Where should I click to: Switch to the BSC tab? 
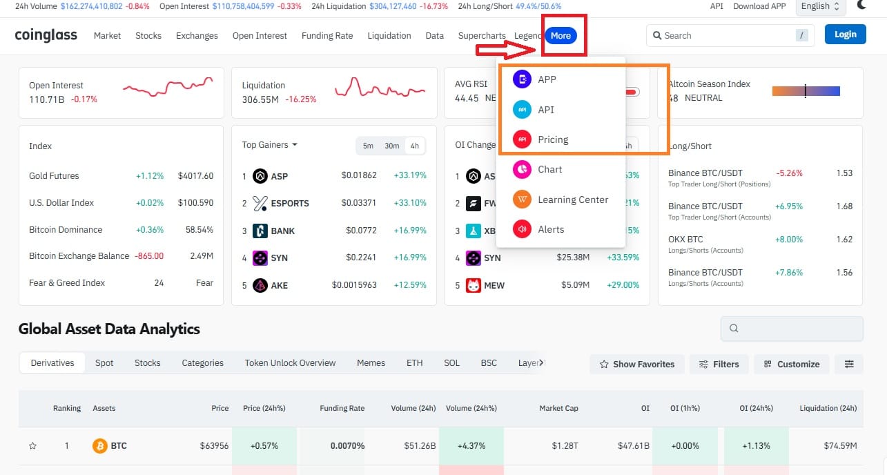489,362
